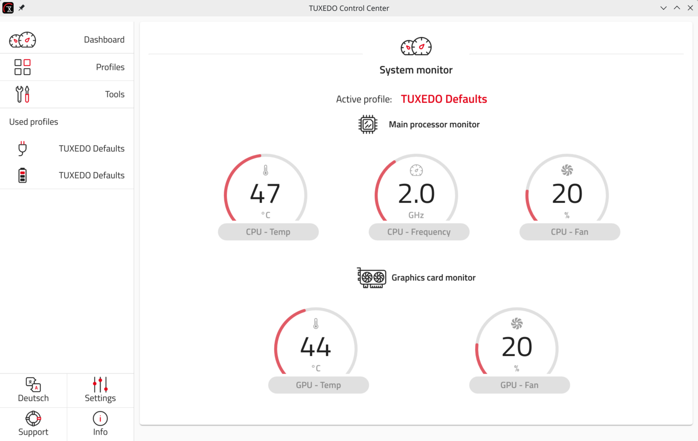Image resolution: width=698 pixels, height=441 pixels.
Task: Click the red TUXEDO Defaults active profile link
Action: tap(444, 99)
